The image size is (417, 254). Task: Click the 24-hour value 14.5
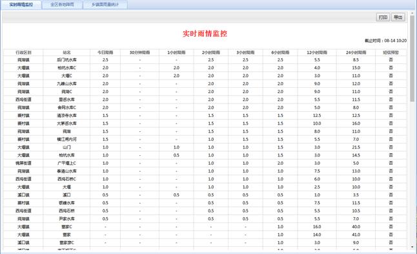coord(356,155)
